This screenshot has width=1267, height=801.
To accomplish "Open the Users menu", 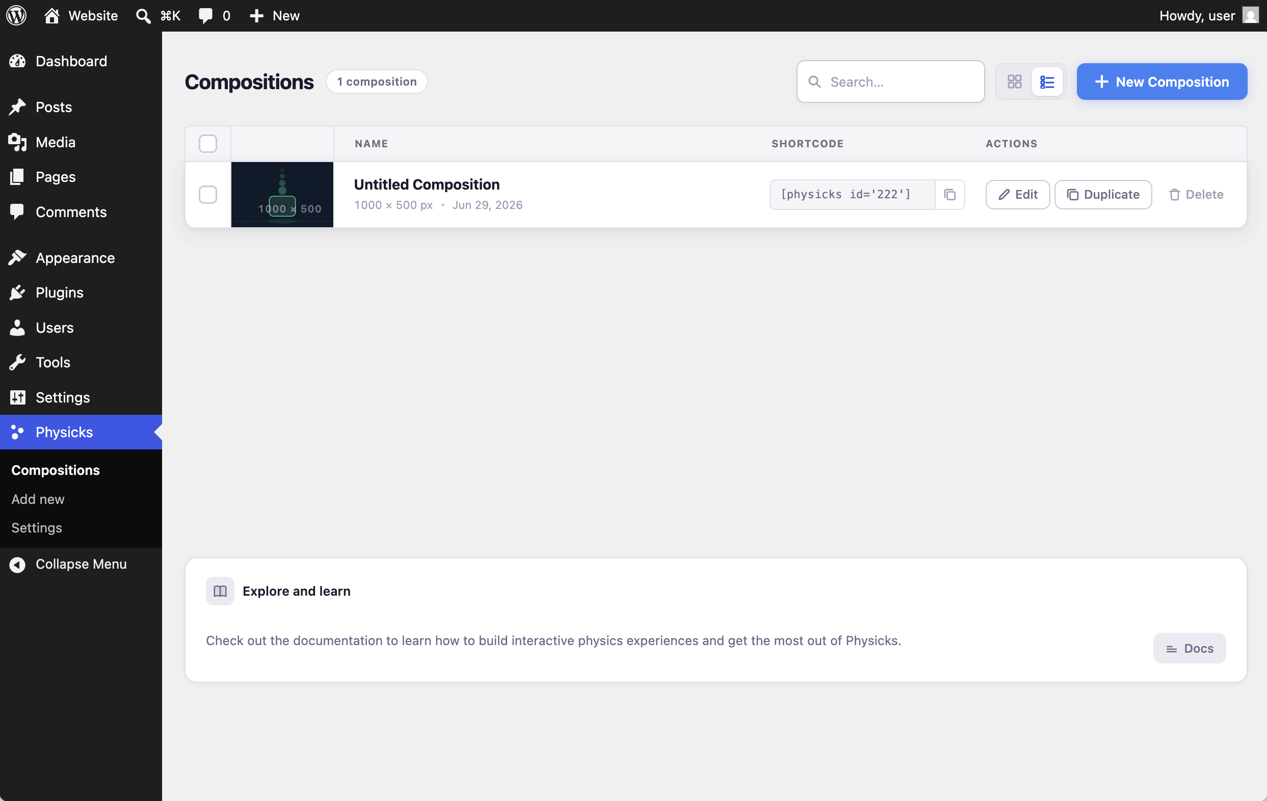I will (x=81, y=328).
